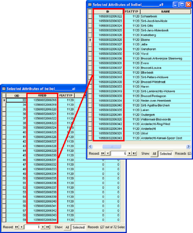Click the Brussel Pentagoon name cell
This screenshot has width=193, height=233.
[166, 96]
